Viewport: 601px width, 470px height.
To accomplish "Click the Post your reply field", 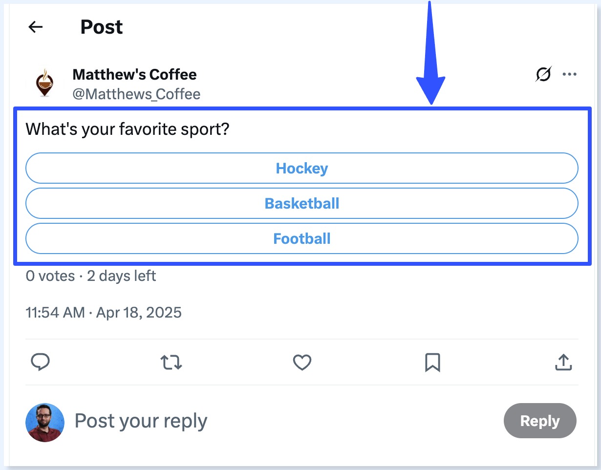I will point(141,420).
